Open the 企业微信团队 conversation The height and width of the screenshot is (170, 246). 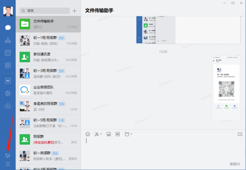(48, 90)
